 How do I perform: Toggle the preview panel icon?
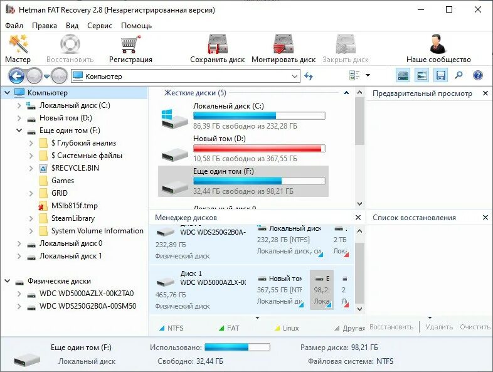(421, 75)
